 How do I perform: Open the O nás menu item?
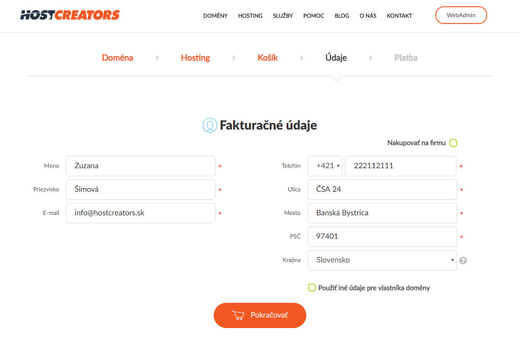(x=368, y=16)
